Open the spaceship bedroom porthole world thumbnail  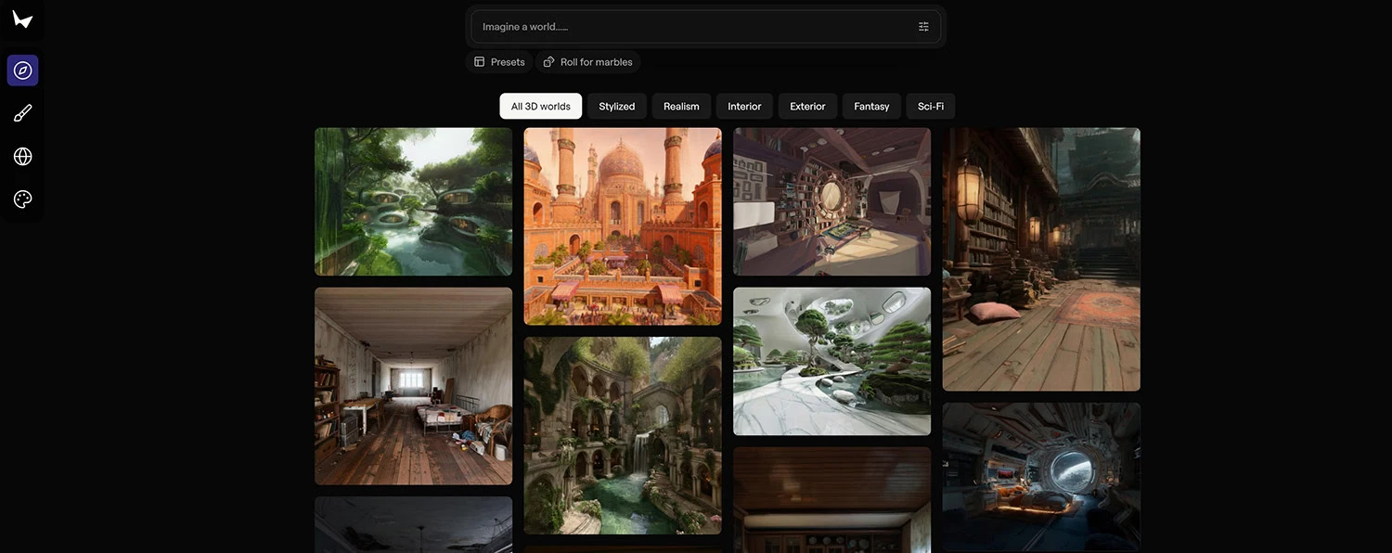[x=1041, y=476]
